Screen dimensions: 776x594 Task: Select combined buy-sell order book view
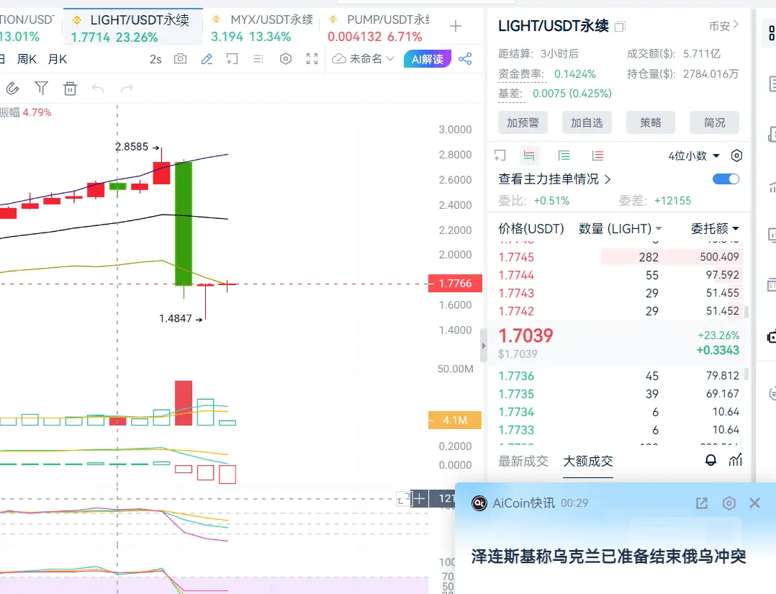click(x=529, y=156)
